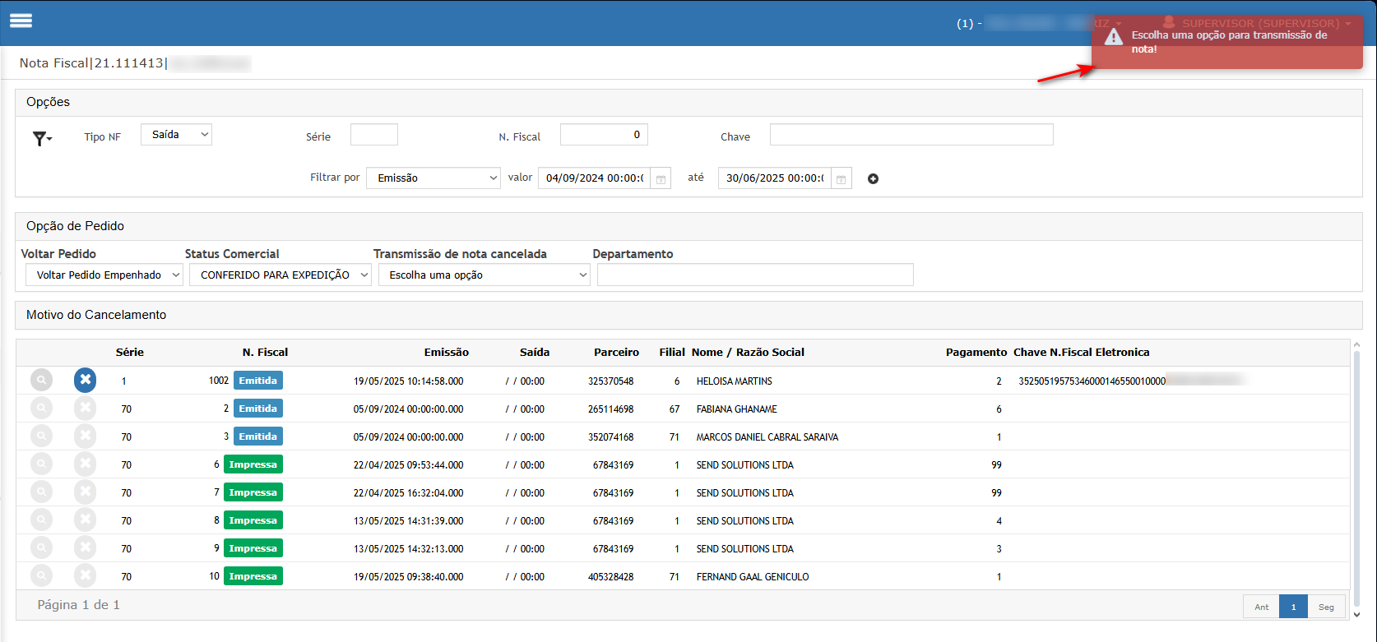Select HELOISA MARTINS name cell
Screen dimensions: 1377x642
[735, 381]
